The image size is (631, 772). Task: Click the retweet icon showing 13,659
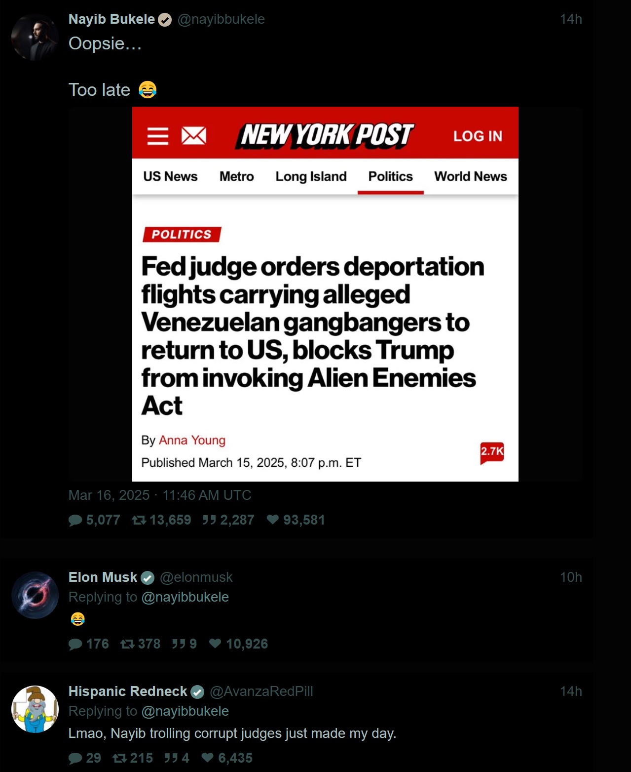coord(139,520)
